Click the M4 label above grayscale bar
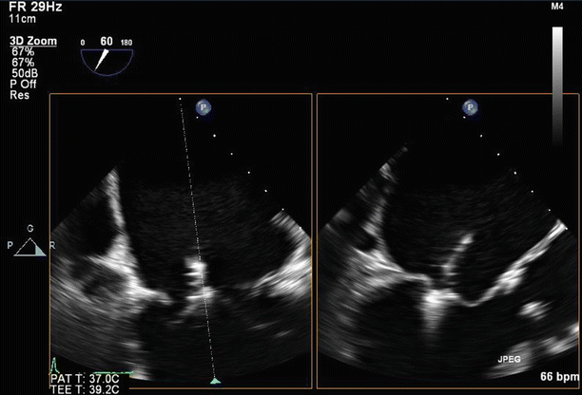The image size is (582, 395). click(557, 8)
